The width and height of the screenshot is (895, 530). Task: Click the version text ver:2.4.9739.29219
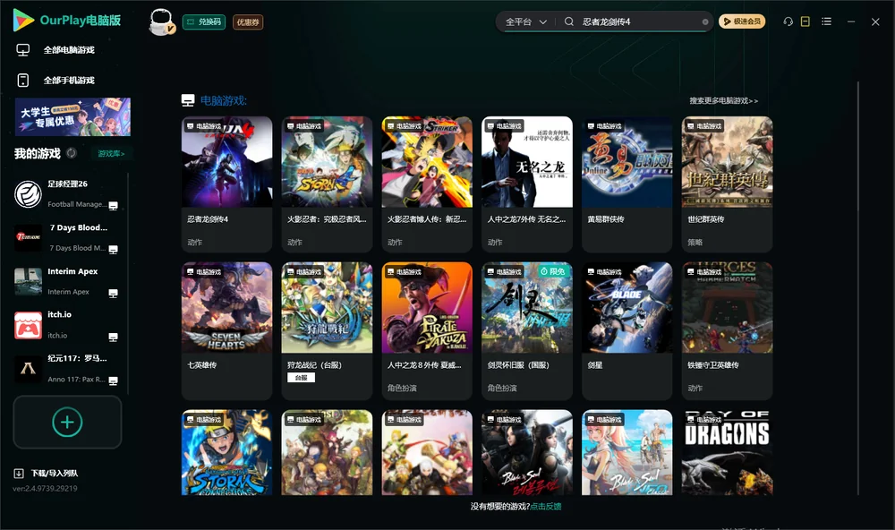[45, 488]
